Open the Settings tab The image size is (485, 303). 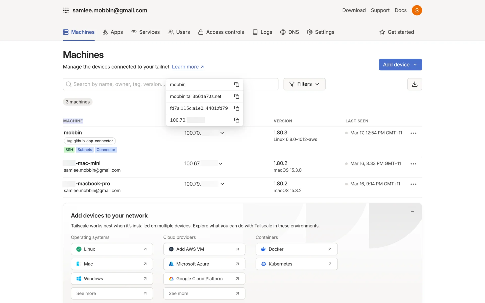coord(320,32)
